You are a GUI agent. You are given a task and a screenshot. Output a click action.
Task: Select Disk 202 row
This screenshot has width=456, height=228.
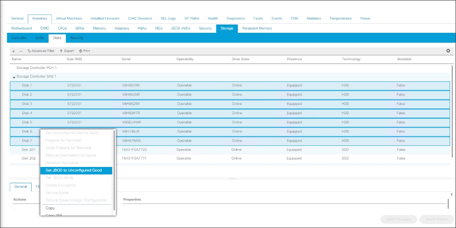coord(230,159)
